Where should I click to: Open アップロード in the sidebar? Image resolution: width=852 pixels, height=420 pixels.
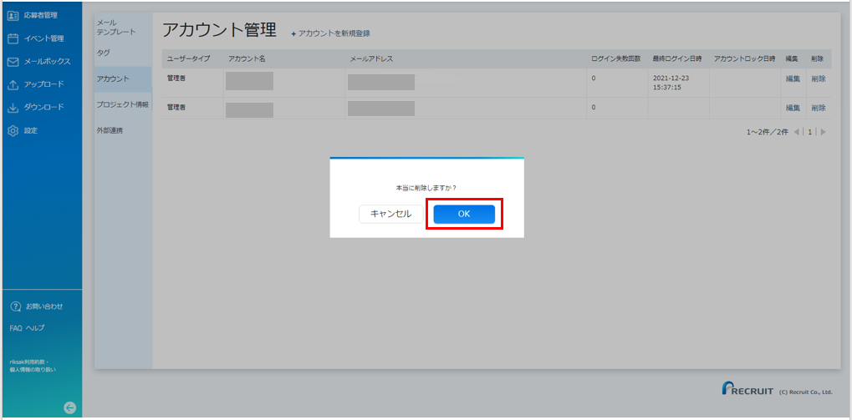(x=44, y=84)
